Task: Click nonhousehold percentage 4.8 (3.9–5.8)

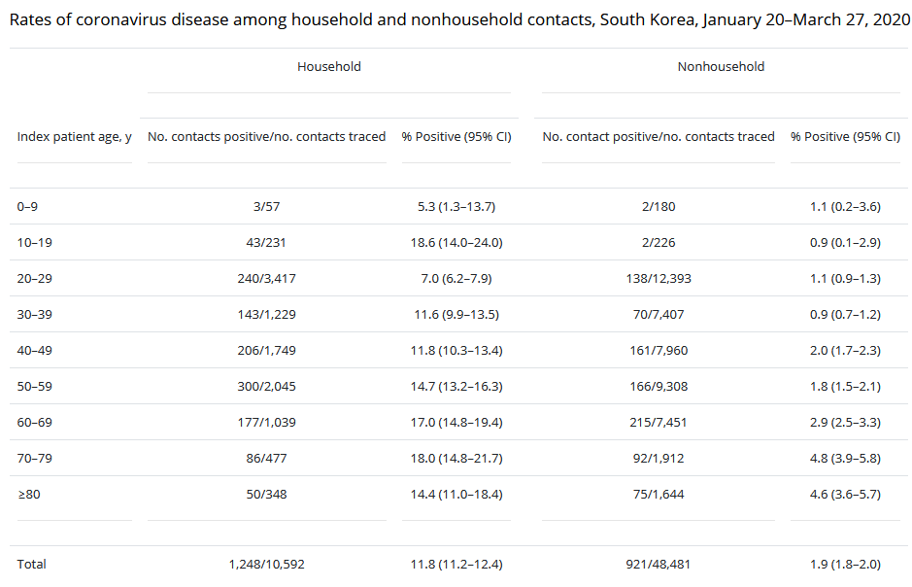Action: pos(845,459)
